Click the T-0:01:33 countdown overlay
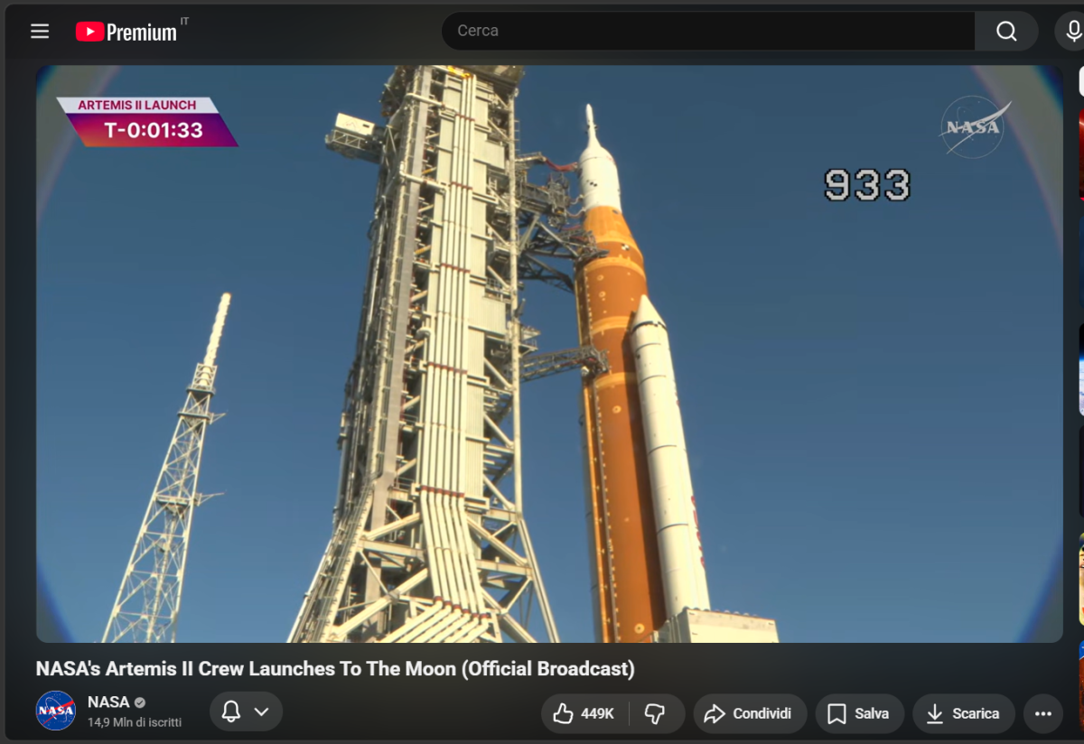The image size is (1084, 744). click(x=154, y=131)
